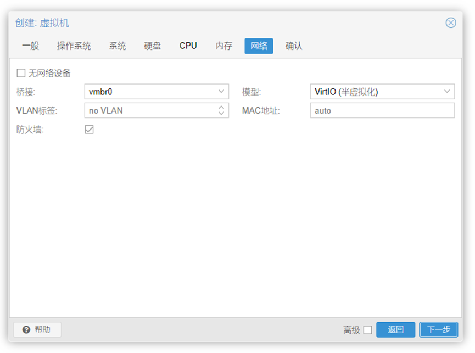
Task: Click the 返回 back button
Action: coord(395,329)
